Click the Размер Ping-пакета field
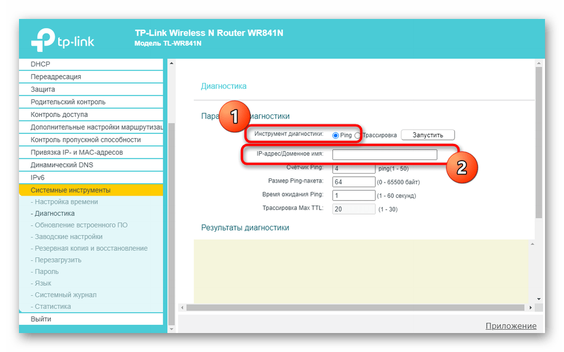The image size is (564, 352). [354, 181]
